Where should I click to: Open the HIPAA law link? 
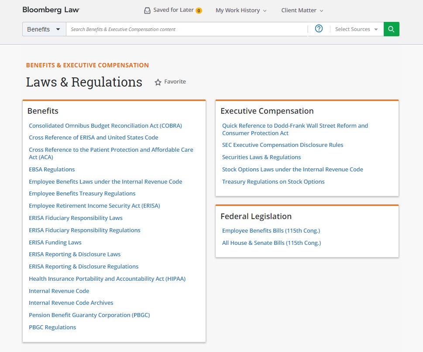point(107,279)
